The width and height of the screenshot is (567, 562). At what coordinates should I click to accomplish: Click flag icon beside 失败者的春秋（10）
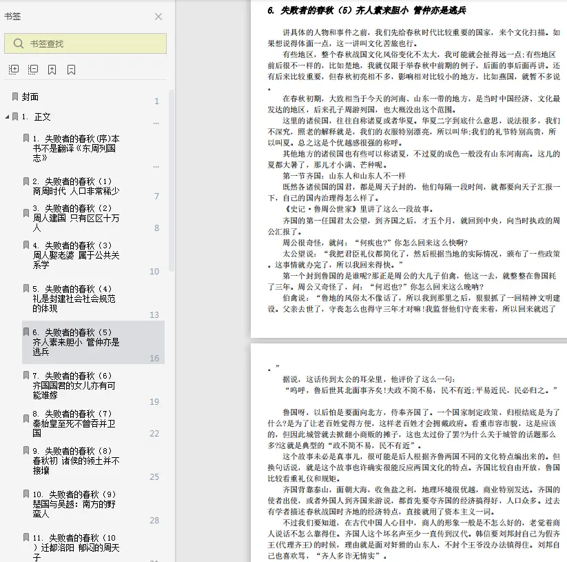pyautogui.click(x=26, y=537)
